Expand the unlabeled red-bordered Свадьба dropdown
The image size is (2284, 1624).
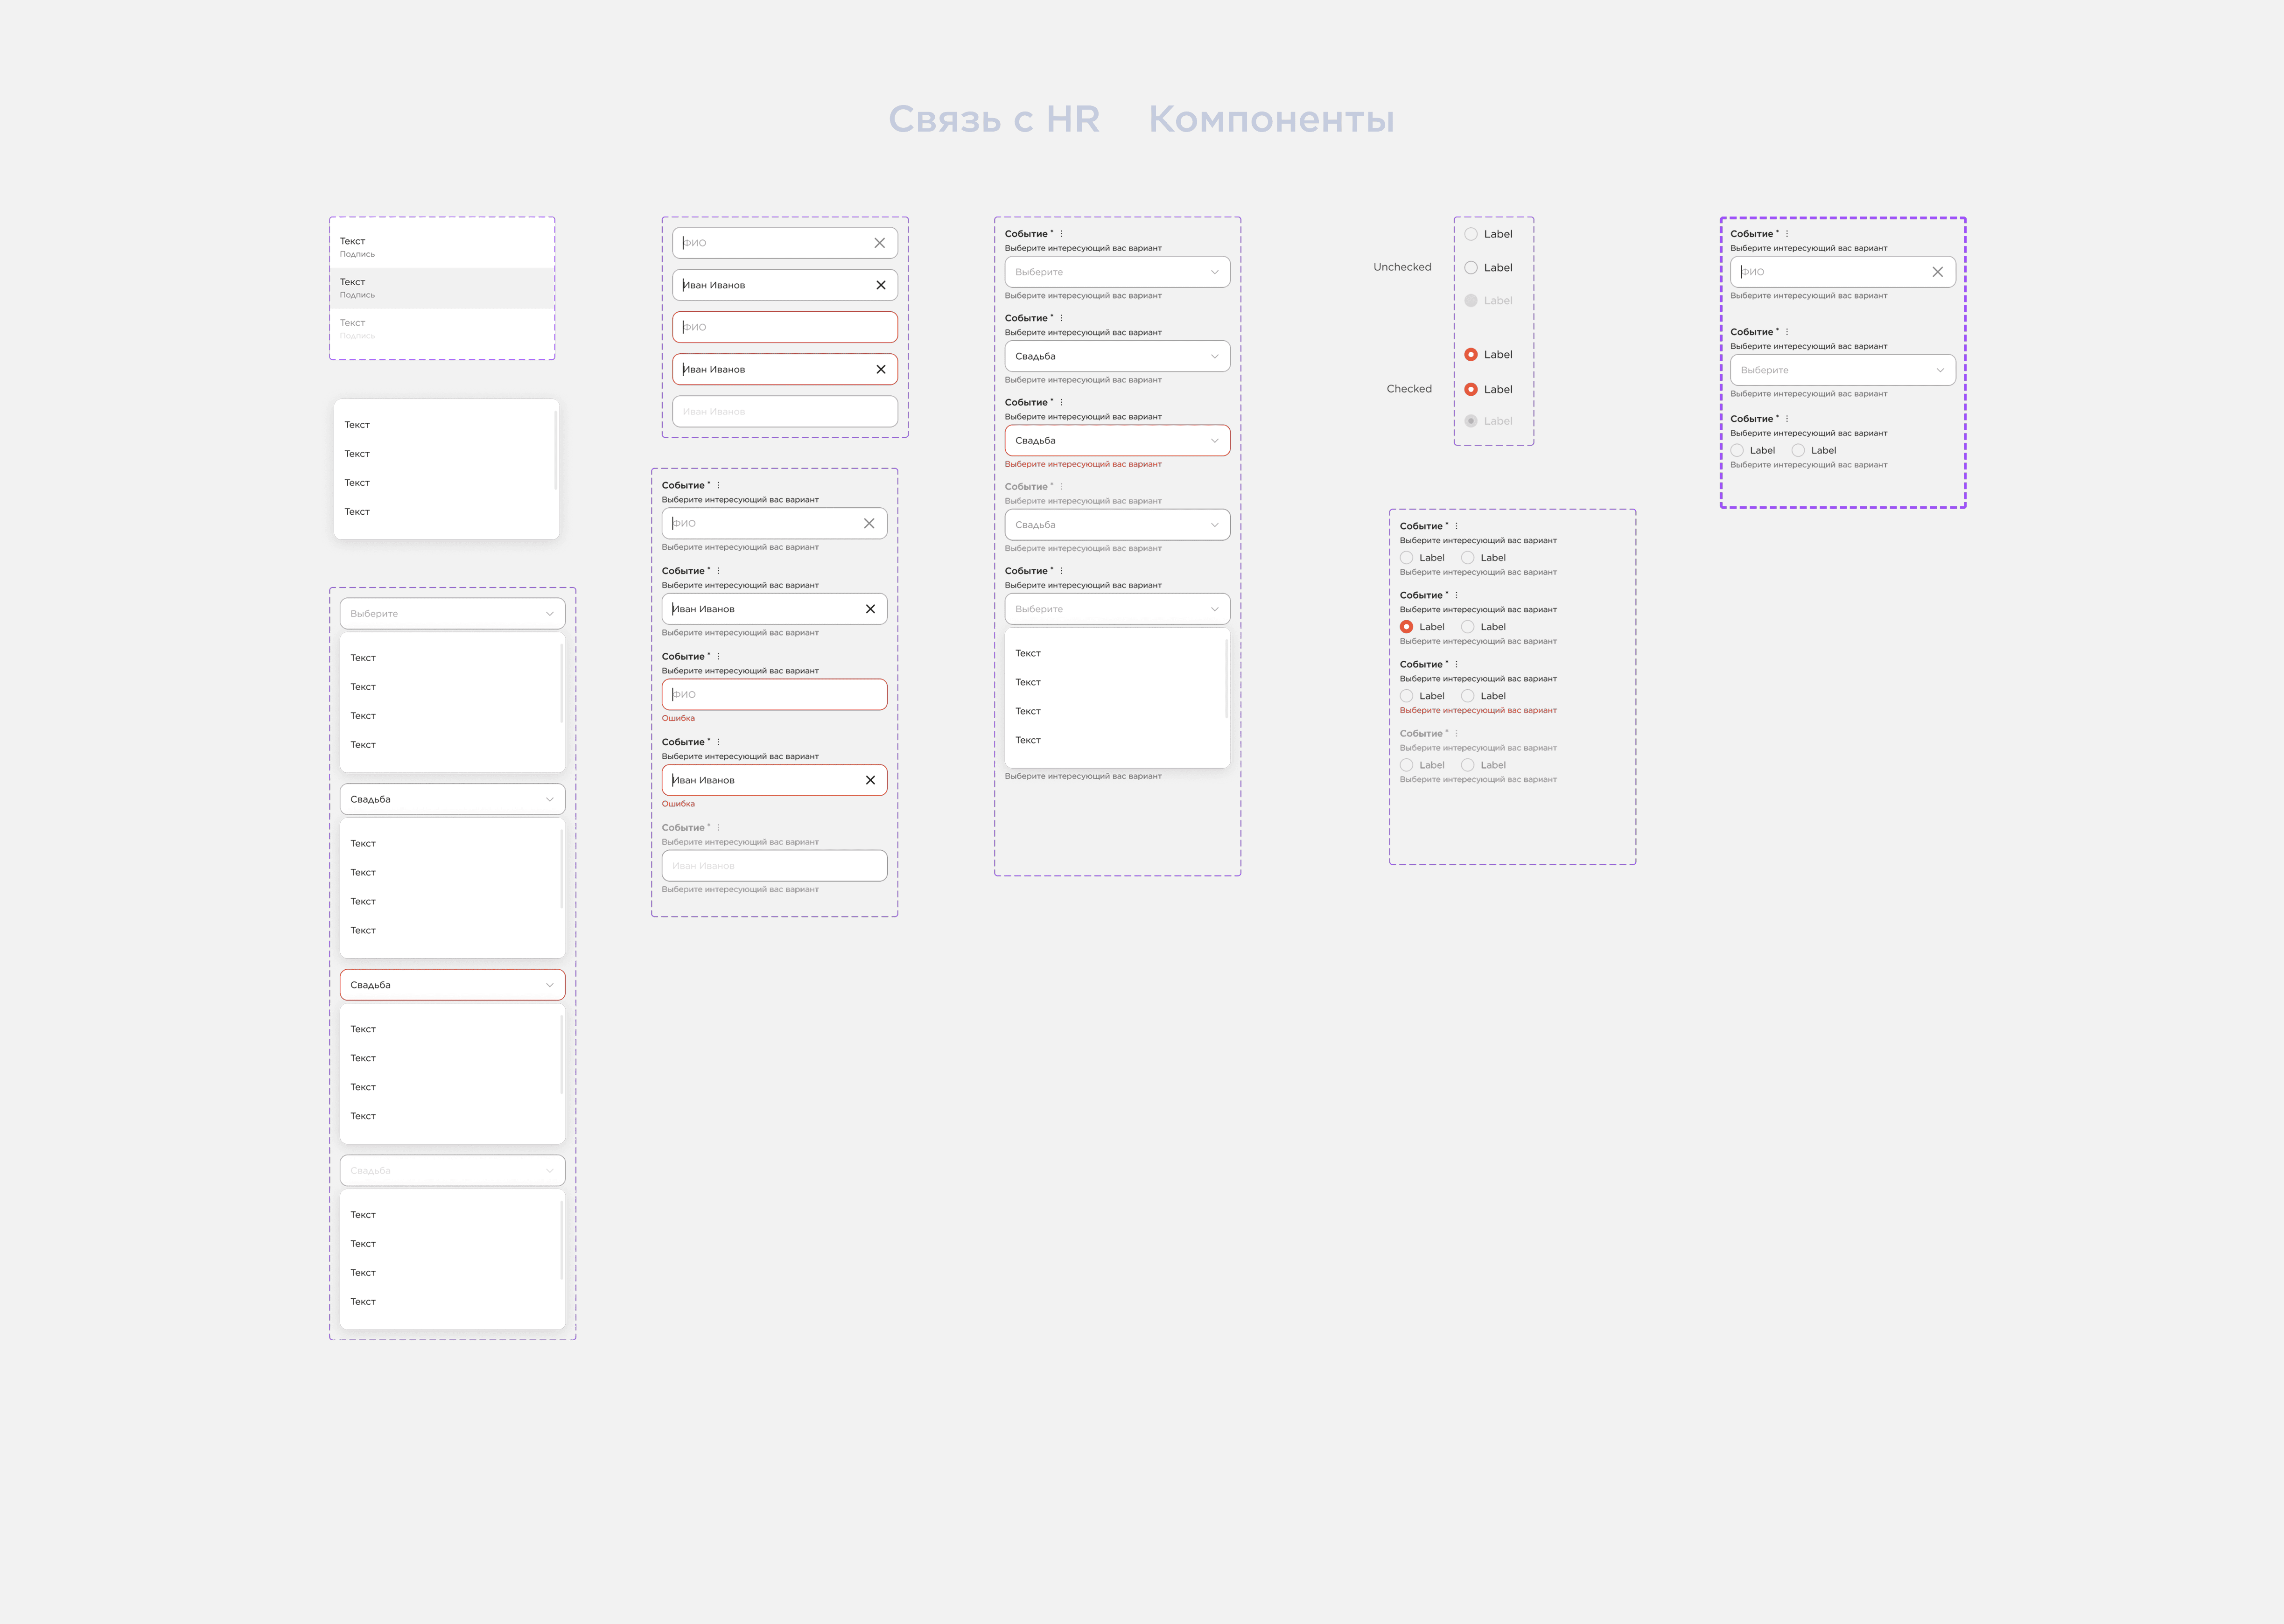[452, 985]
